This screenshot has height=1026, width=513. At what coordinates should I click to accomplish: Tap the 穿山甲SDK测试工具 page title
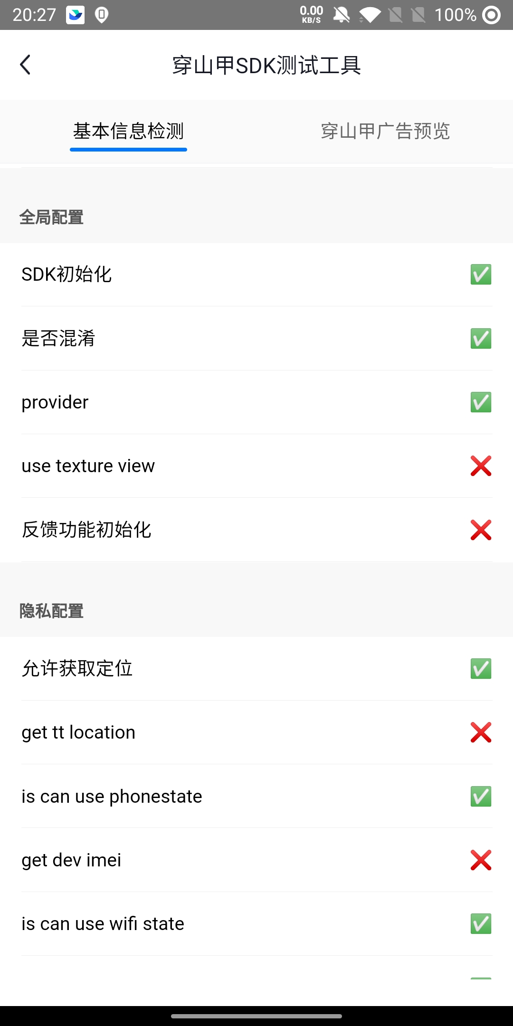coord(266,66)
